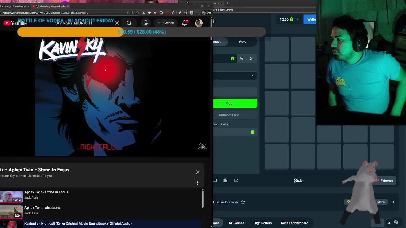The width and height of the screenshot is (406, 228).
Task: Open the YouTube Create menu
Action: coord(165,23)
